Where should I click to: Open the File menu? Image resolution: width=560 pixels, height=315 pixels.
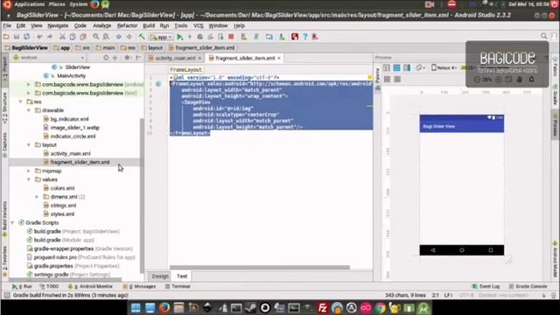click(7, 25)
